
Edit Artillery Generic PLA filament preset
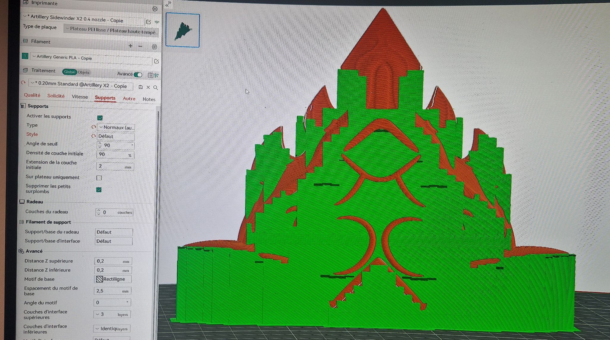click(156, 61)
